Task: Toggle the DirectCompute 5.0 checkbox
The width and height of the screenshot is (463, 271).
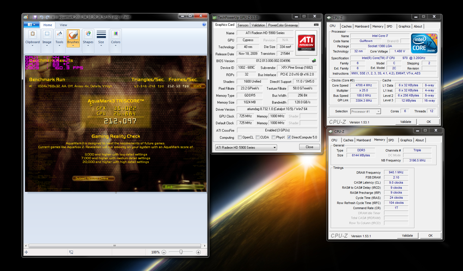Action: [289, 137]
